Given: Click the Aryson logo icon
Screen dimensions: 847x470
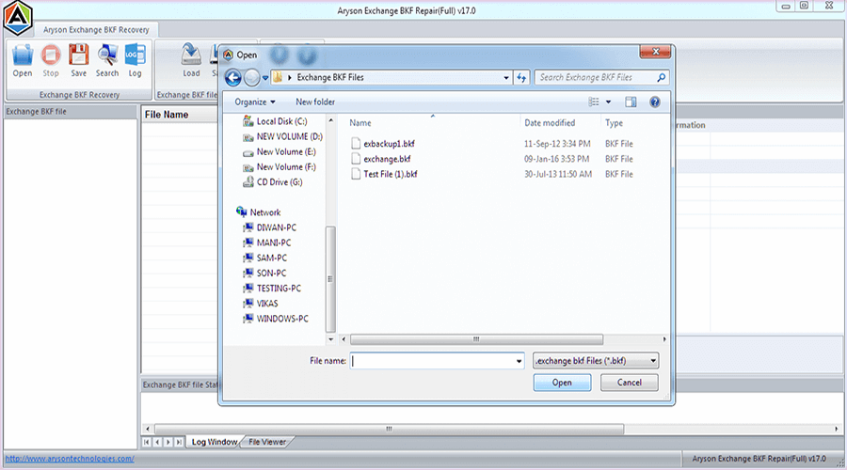Looking at the screenshot, I should coord(18,19).
